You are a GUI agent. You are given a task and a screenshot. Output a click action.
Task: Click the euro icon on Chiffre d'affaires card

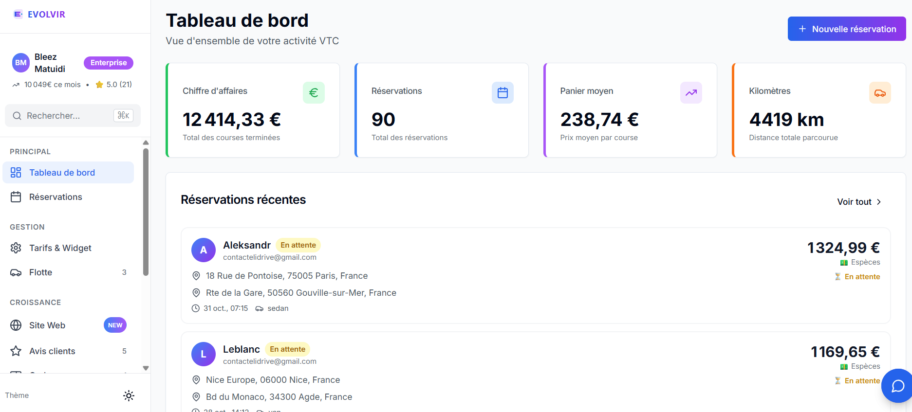pyautogui.click(x=314, y=92)
